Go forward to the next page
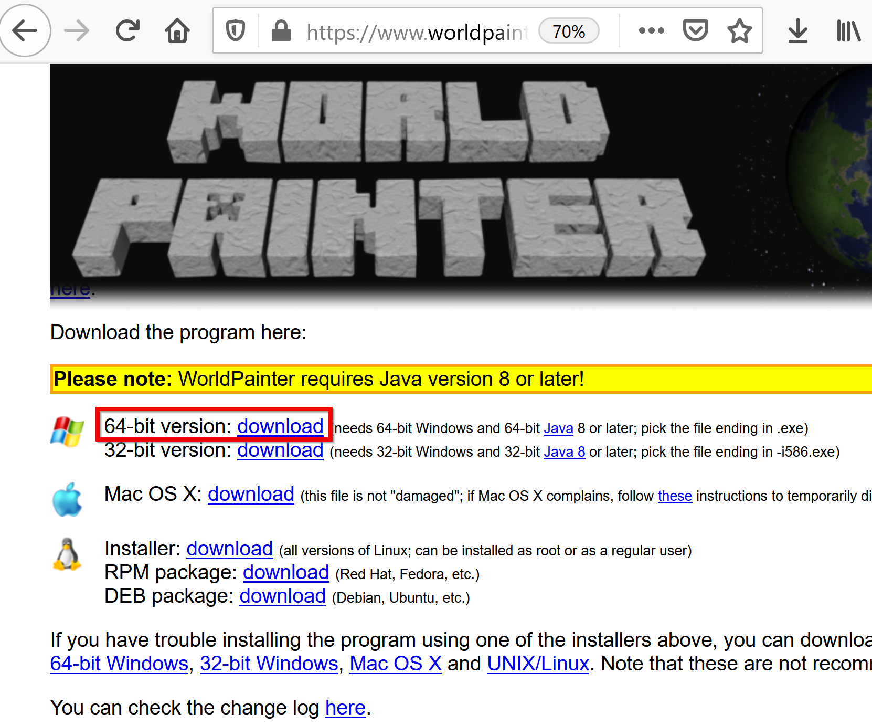Screen dimensions: 872x725 [x=77, y=30]
